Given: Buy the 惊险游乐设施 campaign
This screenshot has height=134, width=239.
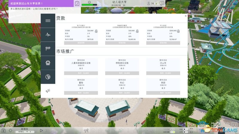Looking at the screenshot, I should click(x=122, y=73).
